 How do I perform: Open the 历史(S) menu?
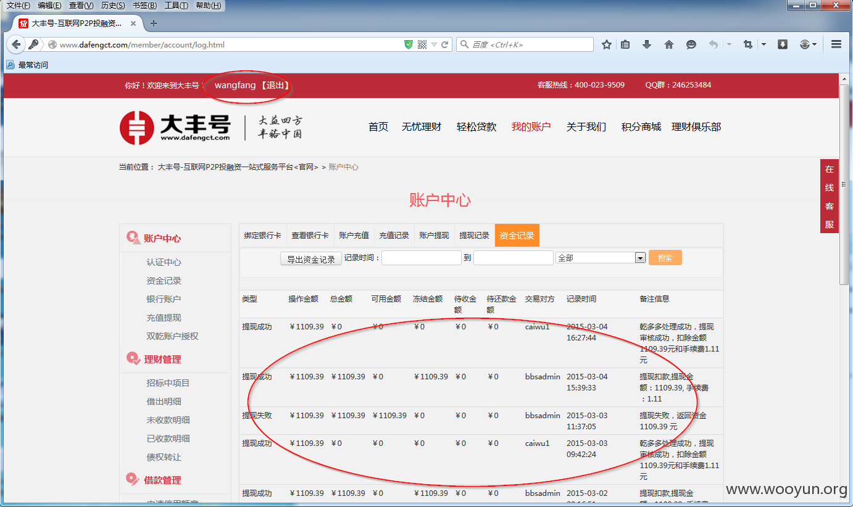pos(113,6)
